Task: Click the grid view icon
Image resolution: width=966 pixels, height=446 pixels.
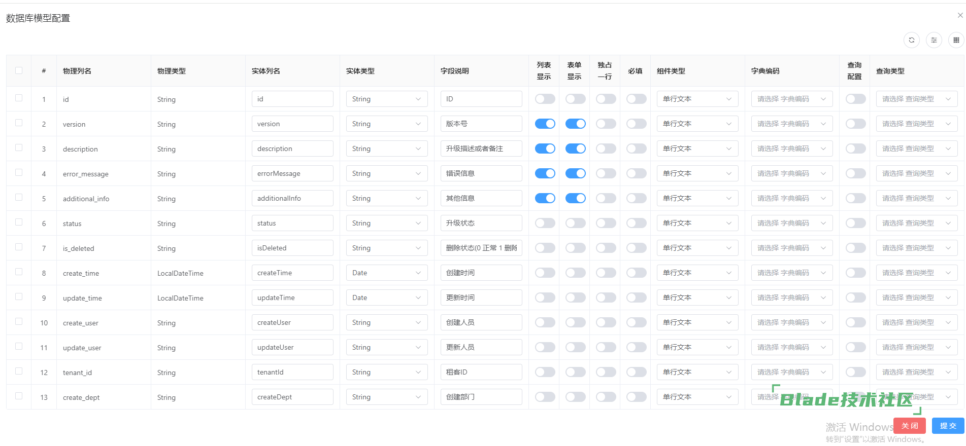Action: click(956, 40)
